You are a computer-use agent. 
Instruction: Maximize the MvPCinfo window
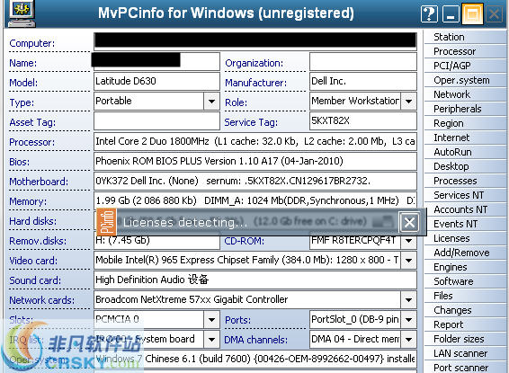[x=472, y=13]
